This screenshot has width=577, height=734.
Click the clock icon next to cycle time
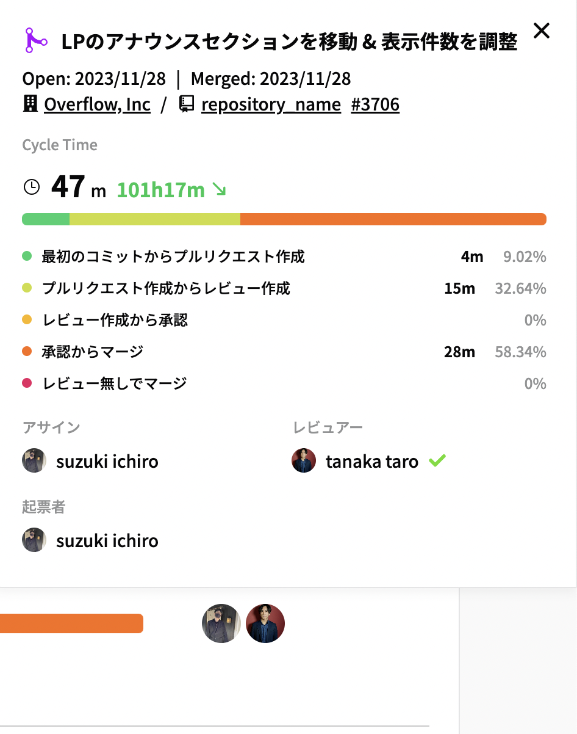click(x=31, y=187)
